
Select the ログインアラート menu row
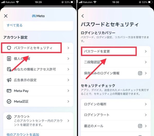point(116,115)
